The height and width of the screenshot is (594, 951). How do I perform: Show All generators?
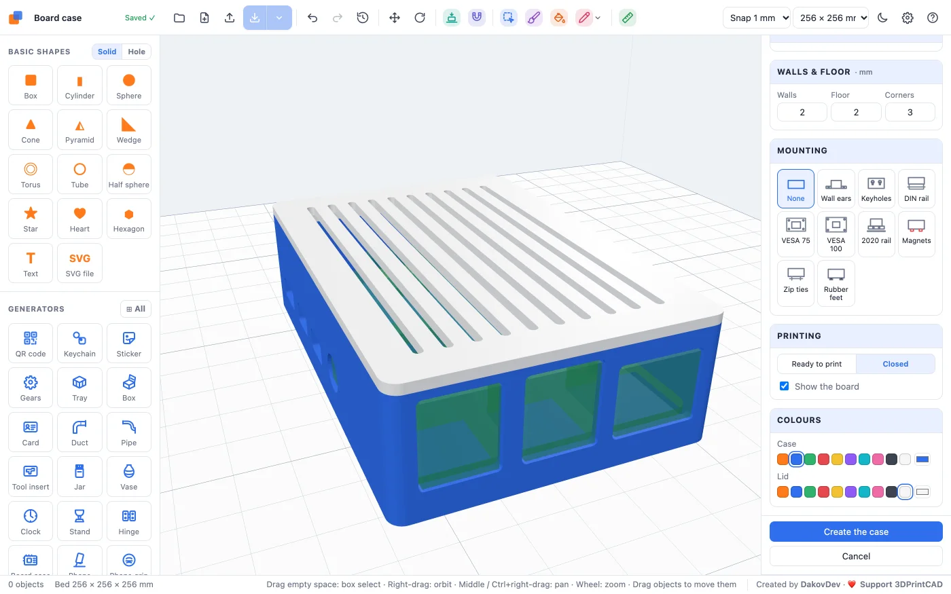136,309
